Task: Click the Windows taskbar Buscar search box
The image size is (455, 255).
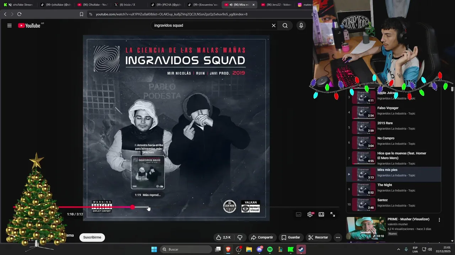Action: pyautogui.click(x=186, y=249)
